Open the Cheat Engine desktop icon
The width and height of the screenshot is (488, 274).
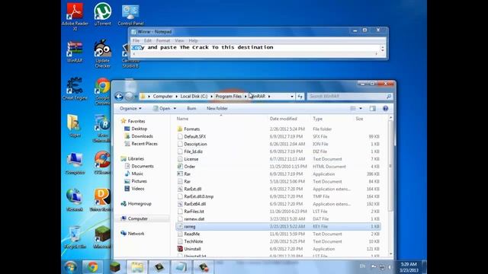[75, 89]
